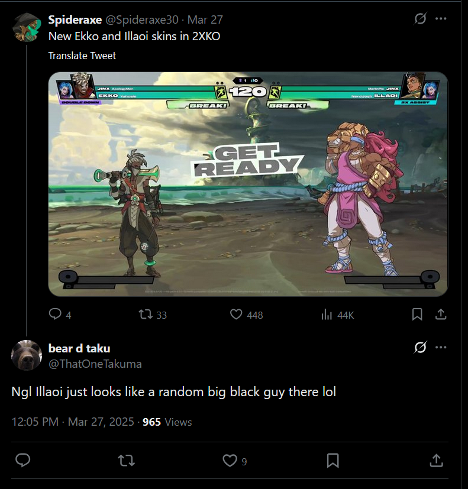Click Grok icon beside Spideraxe's tweet
The width and height of the screenshot is (468, 489).
pos(420,19)
